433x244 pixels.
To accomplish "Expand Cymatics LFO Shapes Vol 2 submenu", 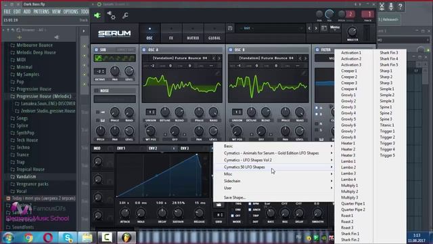I will [273, 160].
